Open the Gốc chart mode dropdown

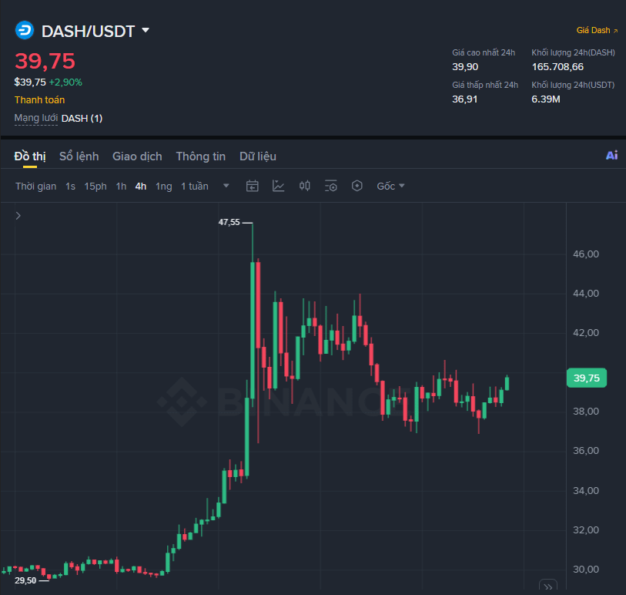[391, 187]
